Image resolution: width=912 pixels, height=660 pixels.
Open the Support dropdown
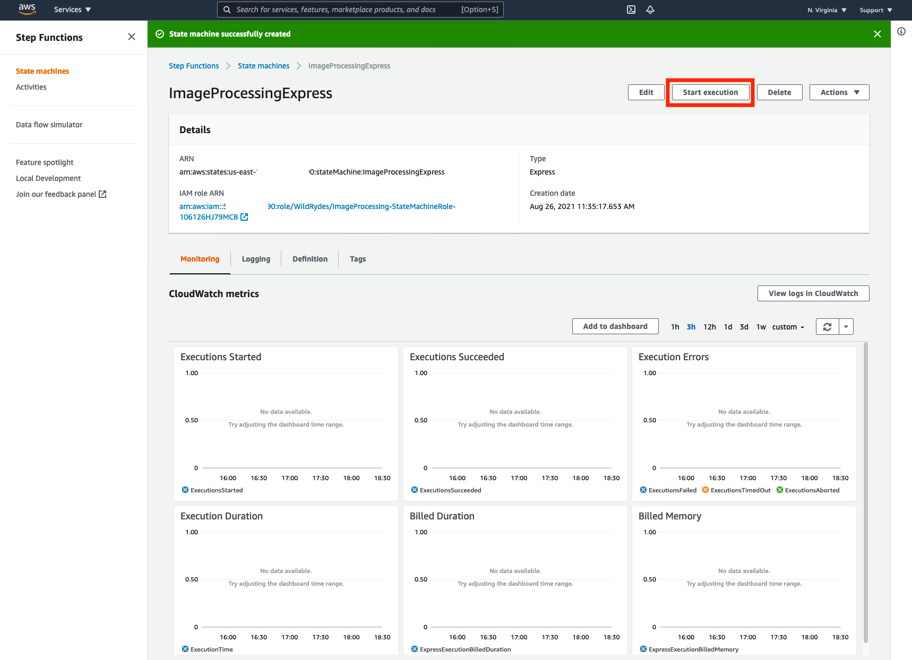[876, 10]
